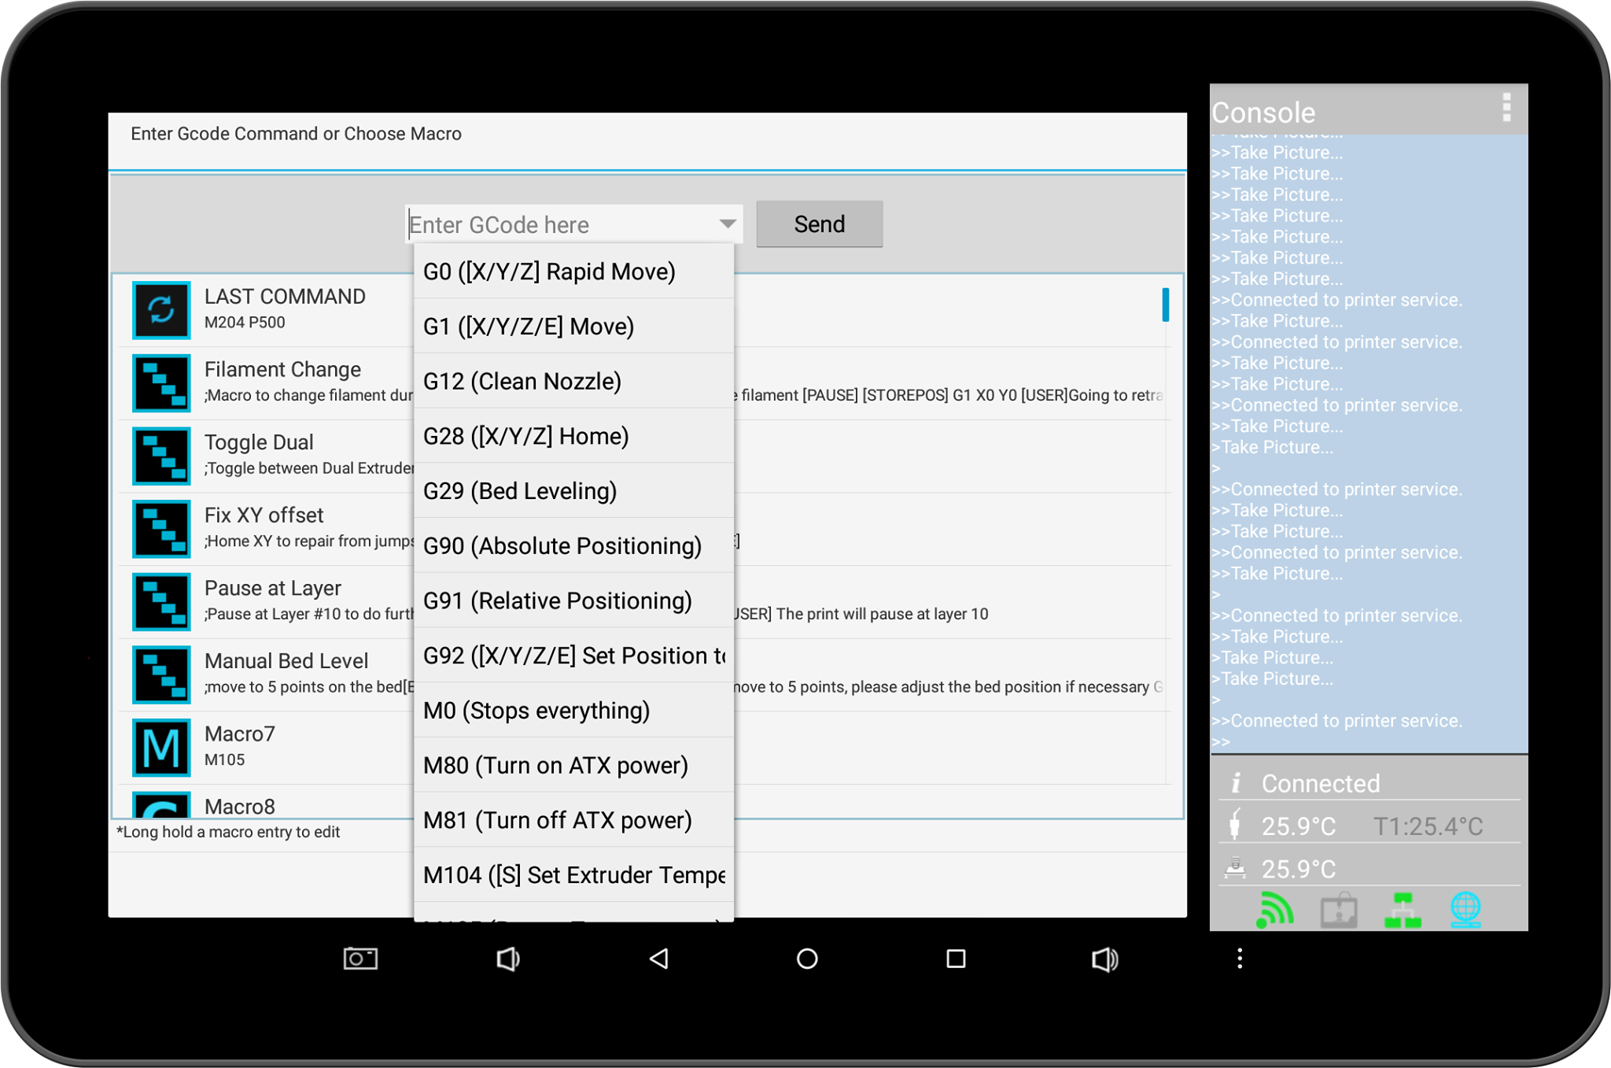This screenshot has width=1611, height=1068.
Task: Select the Filament Change macro icon
Action: coord(161,383)
